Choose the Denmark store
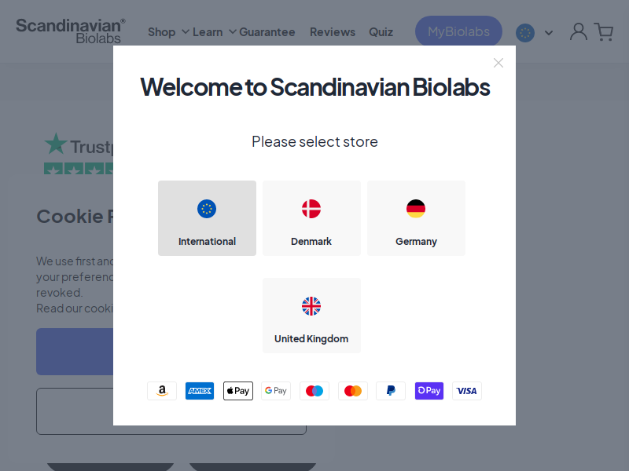 (x=311, y=218)
